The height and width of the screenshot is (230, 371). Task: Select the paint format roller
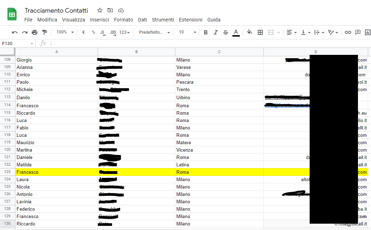click(x=44, y=32)
